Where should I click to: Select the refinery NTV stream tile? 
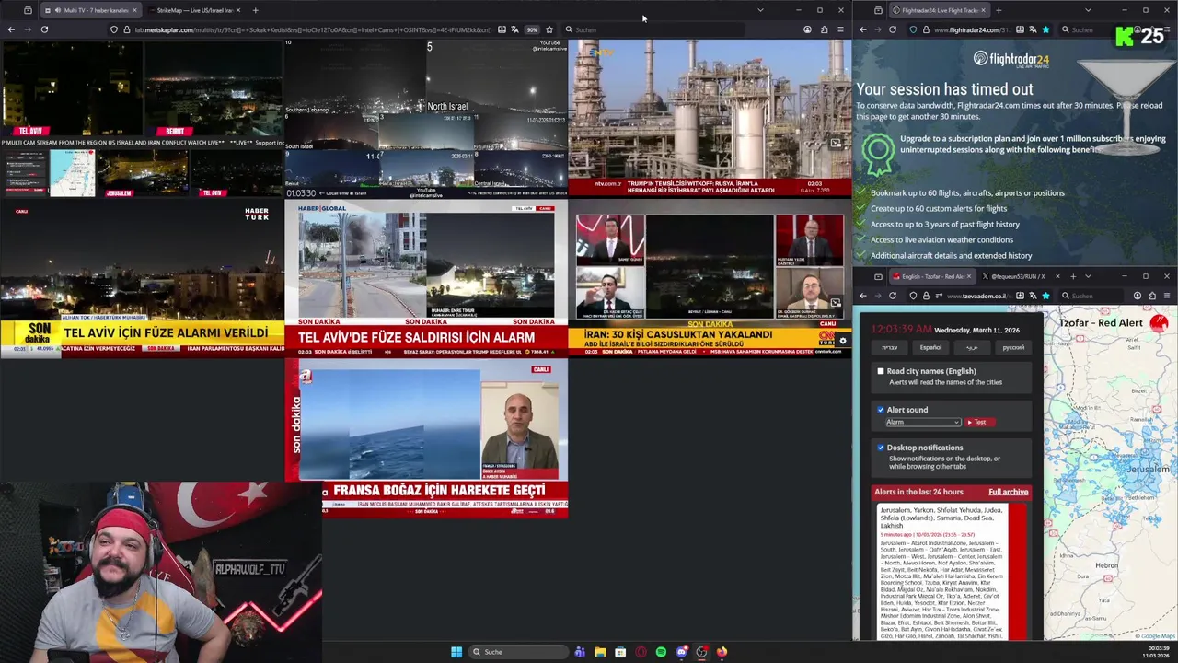tap(710, 118)
